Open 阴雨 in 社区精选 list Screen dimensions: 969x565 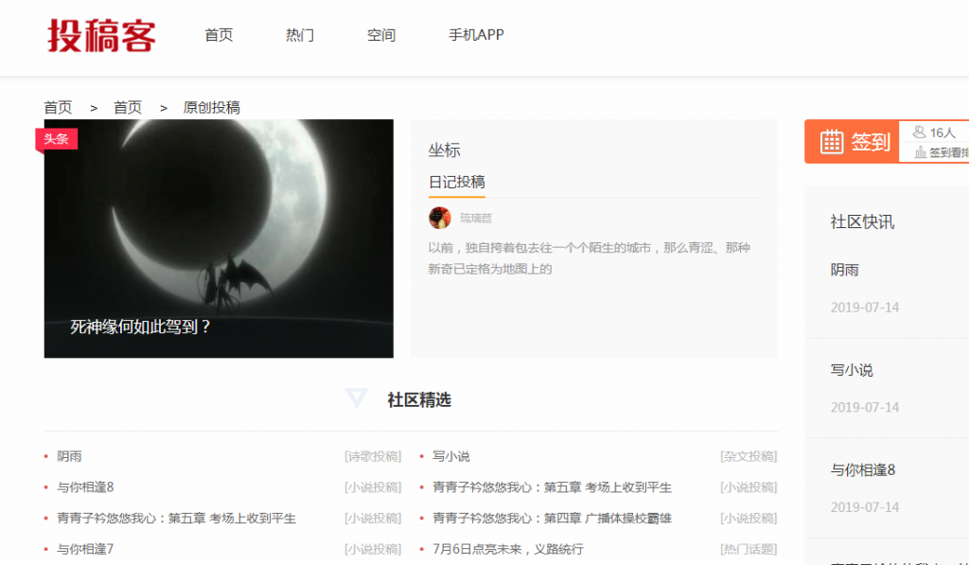69,456
